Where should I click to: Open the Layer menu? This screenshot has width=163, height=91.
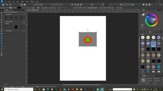(x=18, y=2)
